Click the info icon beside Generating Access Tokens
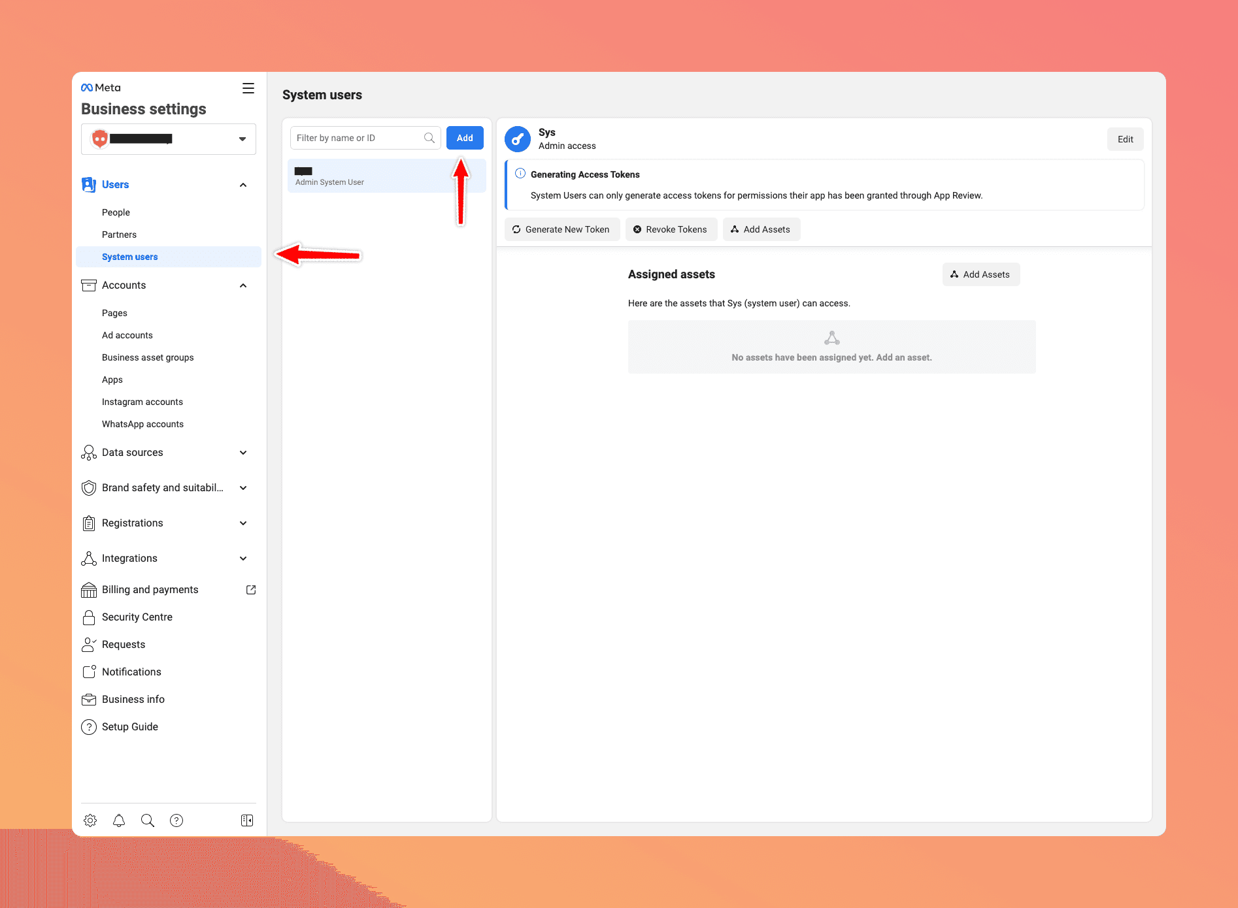1238x908 pixels. [x=520, y=174]
